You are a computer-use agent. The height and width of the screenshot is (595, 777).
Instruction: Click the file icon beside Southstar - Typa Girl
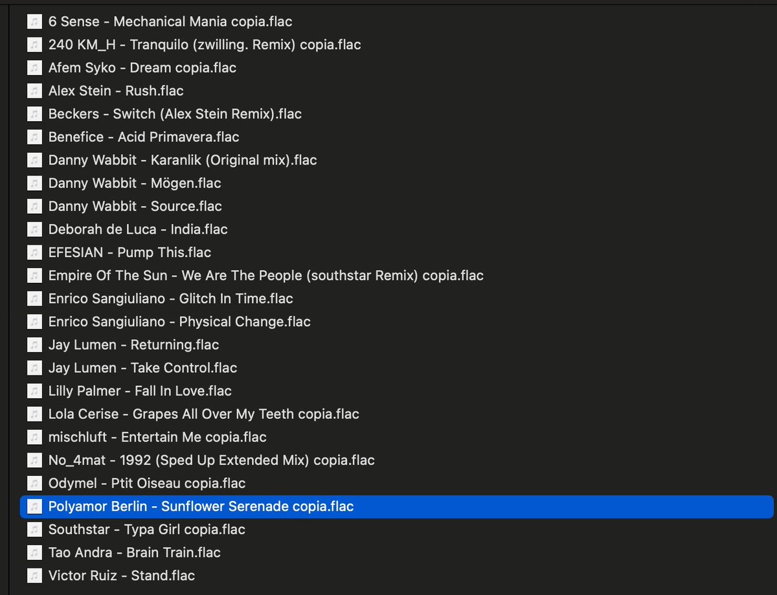click(34, 530)
